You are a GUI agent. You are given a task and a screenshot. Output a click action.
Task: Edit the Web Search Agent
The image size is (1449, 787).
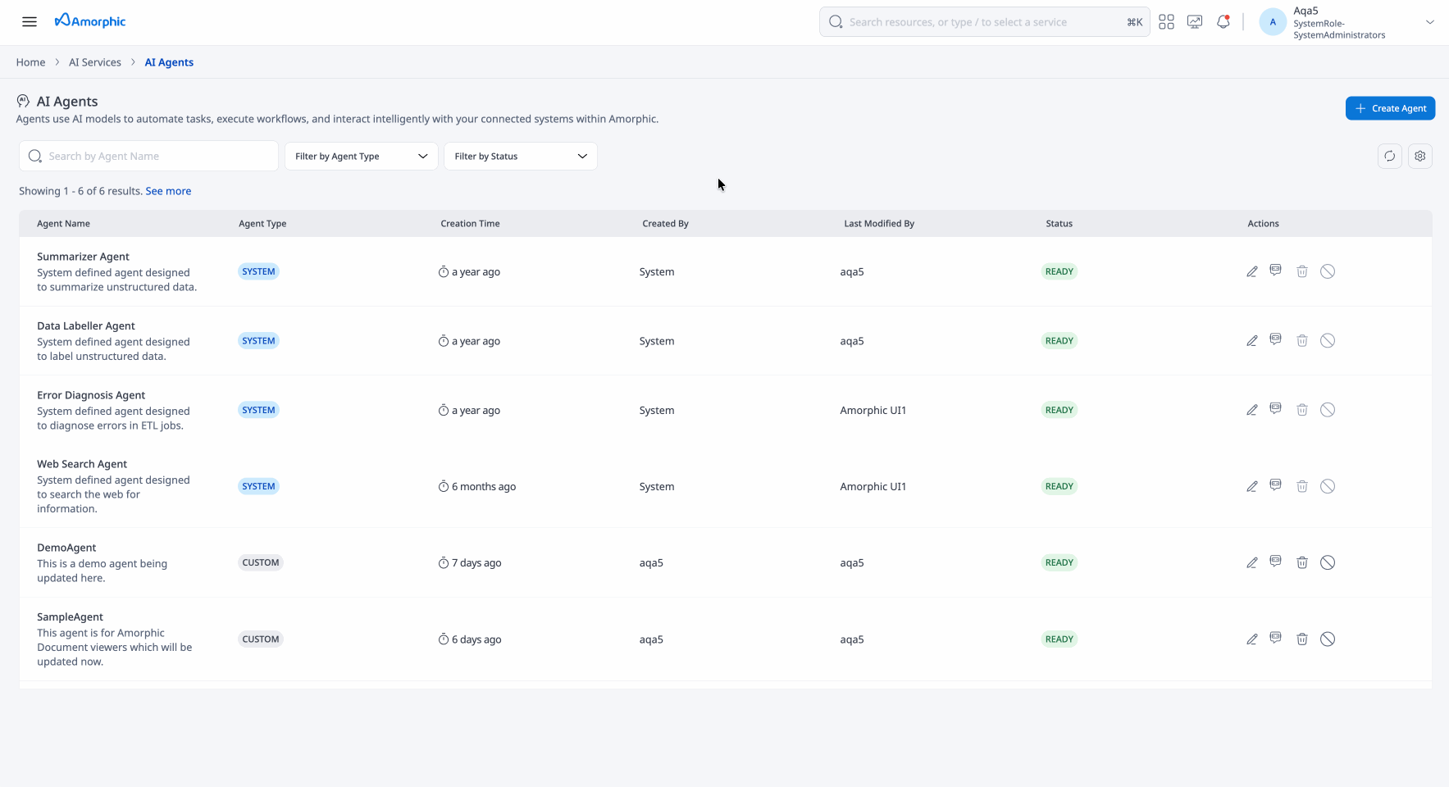[x=1252, y=486]
